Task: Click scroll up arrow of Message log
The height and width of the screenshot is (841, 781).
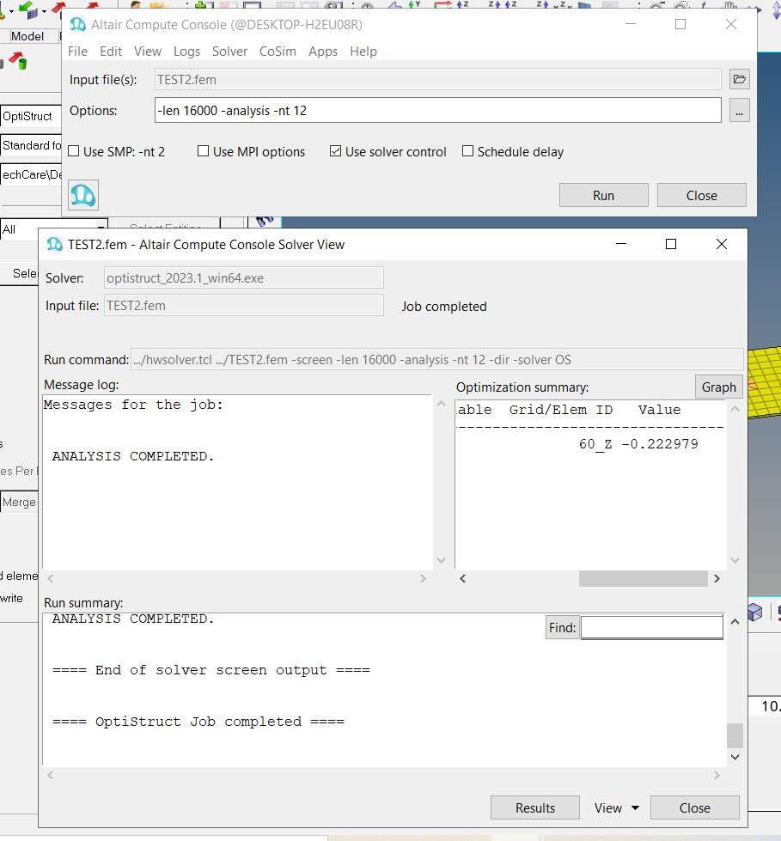Action: pyautogui.click(x=441, y=404)
